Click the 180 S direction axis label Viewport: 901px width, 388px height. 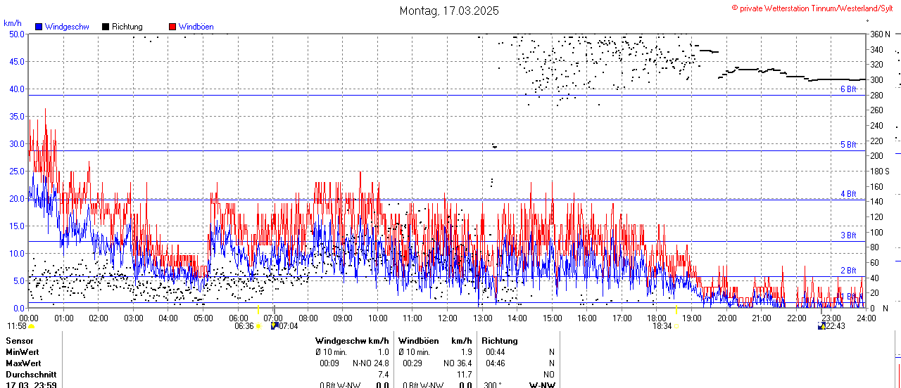(880, 171)
